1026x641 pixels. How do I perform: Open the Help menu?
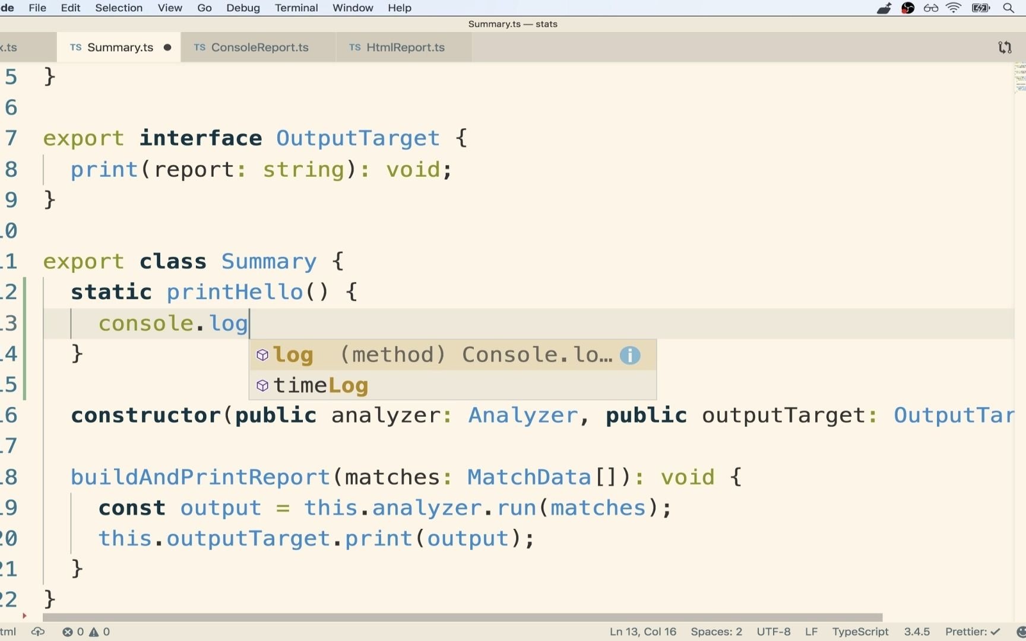[400, 8]
